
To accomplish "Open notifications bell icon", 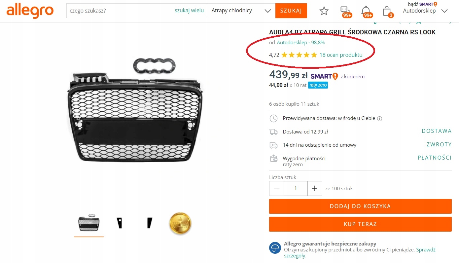I will click(x=366, y=11).
